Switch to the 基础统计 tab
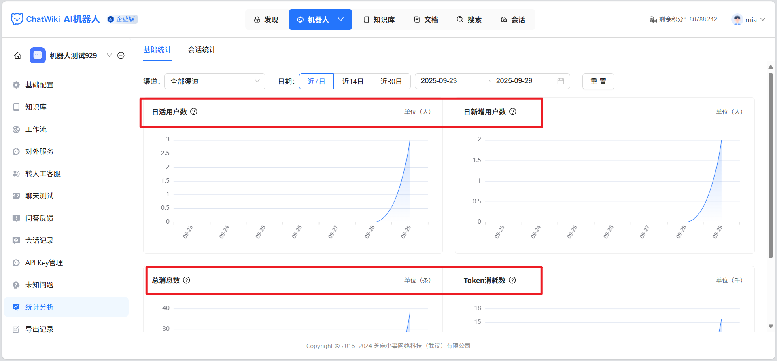The width and height of the screenshot is (777, 361). [157, 50]
